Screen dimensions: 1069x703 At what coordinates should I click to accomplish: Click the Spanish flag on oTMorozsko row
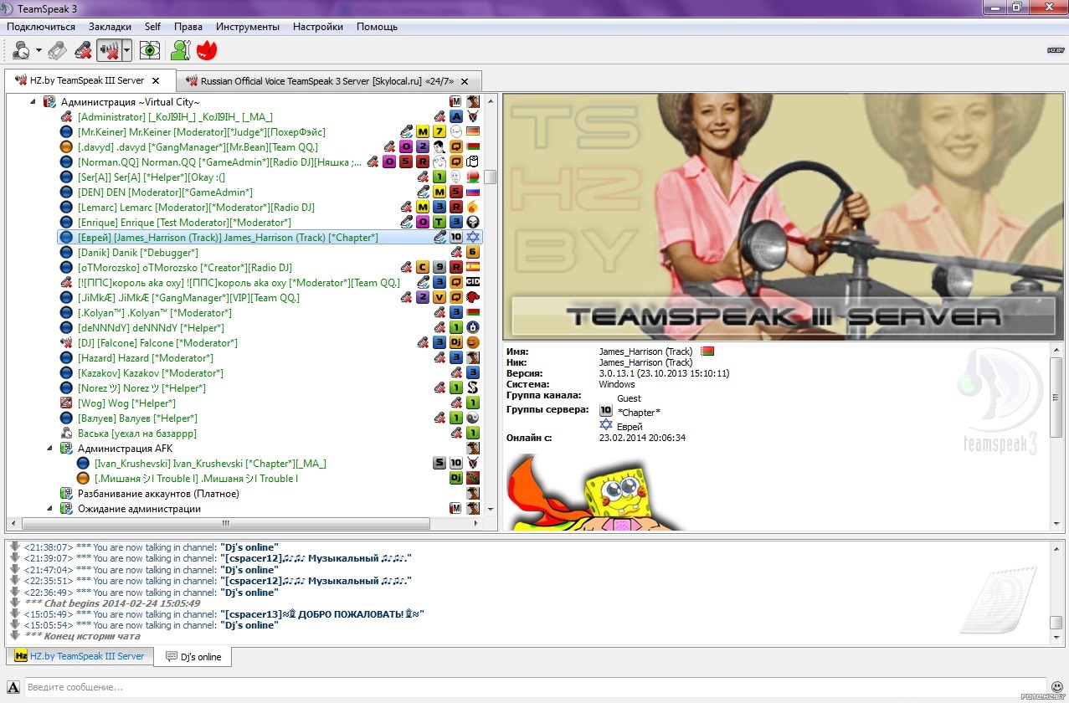[473, 268]
